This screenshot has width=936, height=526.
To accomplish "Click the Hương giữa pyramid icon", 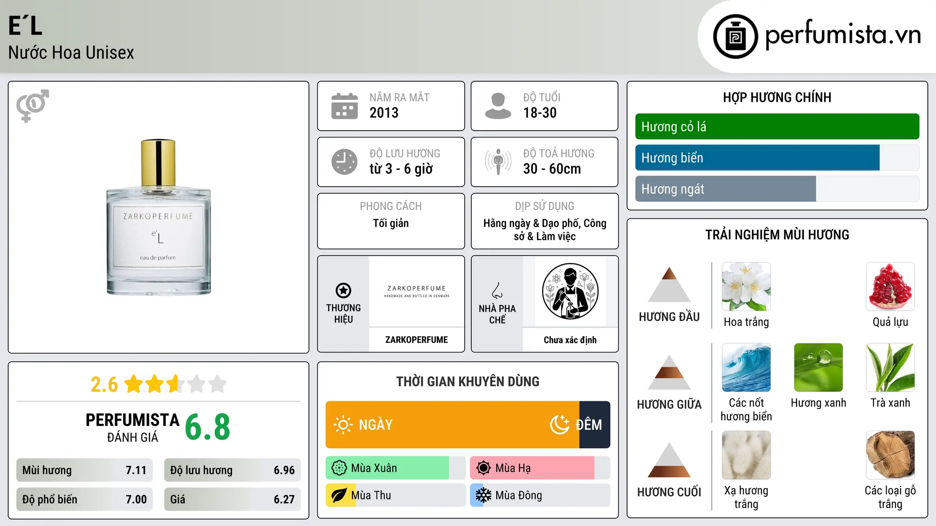I will click(x=669, y=372).
